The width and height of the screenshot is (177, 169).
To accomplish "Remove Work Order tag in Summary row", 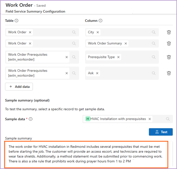I will coord(30,43).
